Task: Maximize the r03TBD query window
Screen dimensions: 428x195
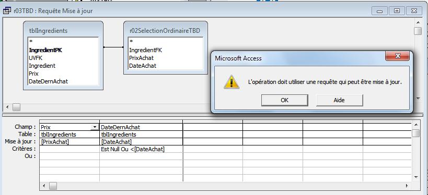Action: tap(397, 11)
